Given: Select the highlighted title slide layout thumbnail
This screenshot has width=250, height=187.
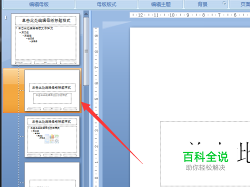Looking at the screenshot, I should click(52, 90).
